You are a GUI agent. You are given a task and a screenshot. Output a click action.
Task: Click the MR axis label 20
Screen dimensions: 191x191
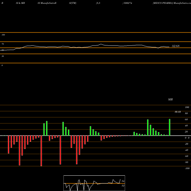186,132
